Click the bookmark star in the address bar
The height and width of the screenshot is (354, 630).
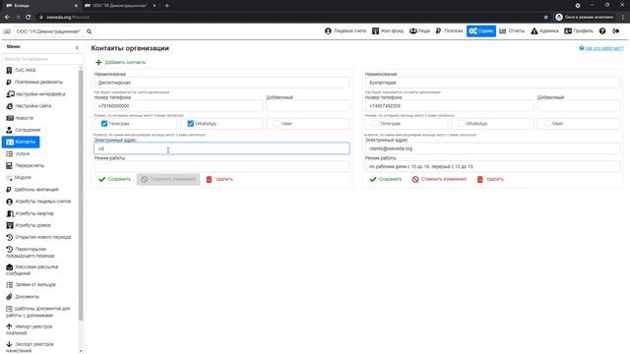click(545, 18)
